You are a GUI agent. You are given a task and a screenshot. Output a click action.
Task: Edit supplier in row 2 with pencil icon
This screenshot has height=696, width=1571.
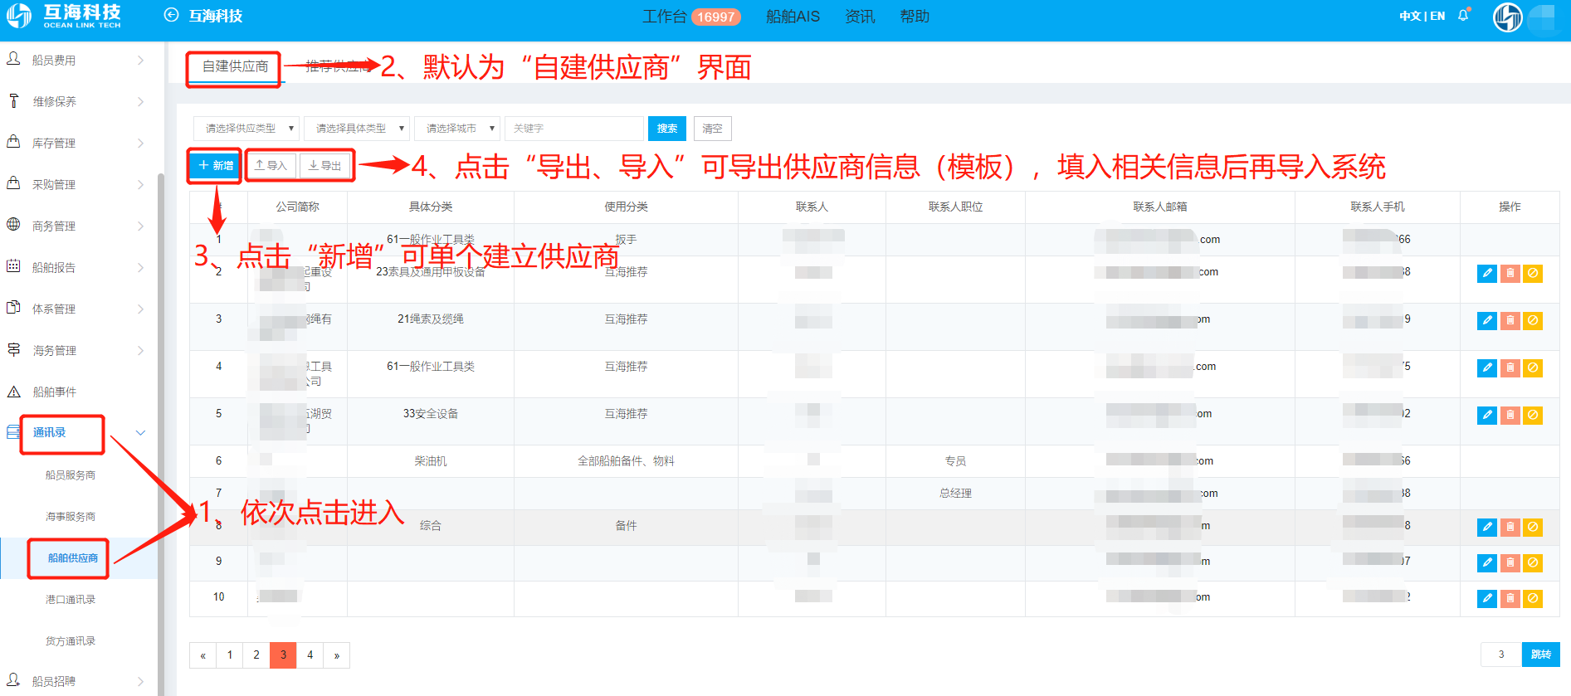tap(1486, 273)
